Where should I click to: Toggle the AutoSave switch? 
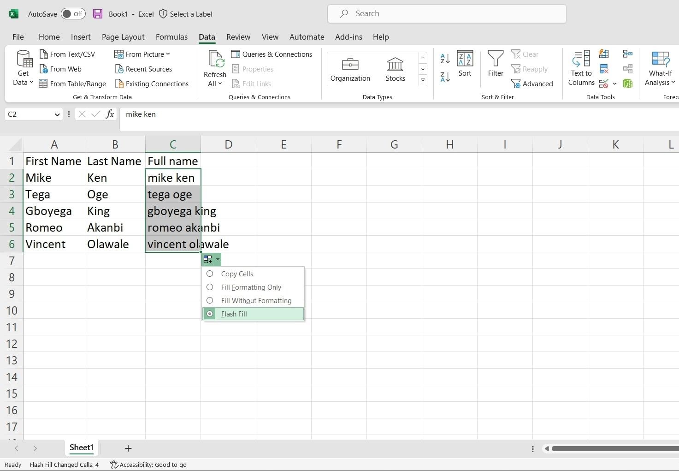tap(73, 14)
